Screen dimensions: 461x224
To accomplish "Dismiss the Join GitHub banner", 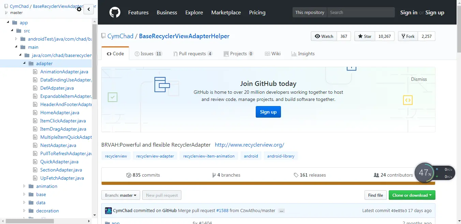I will click(x=419, y=79).
